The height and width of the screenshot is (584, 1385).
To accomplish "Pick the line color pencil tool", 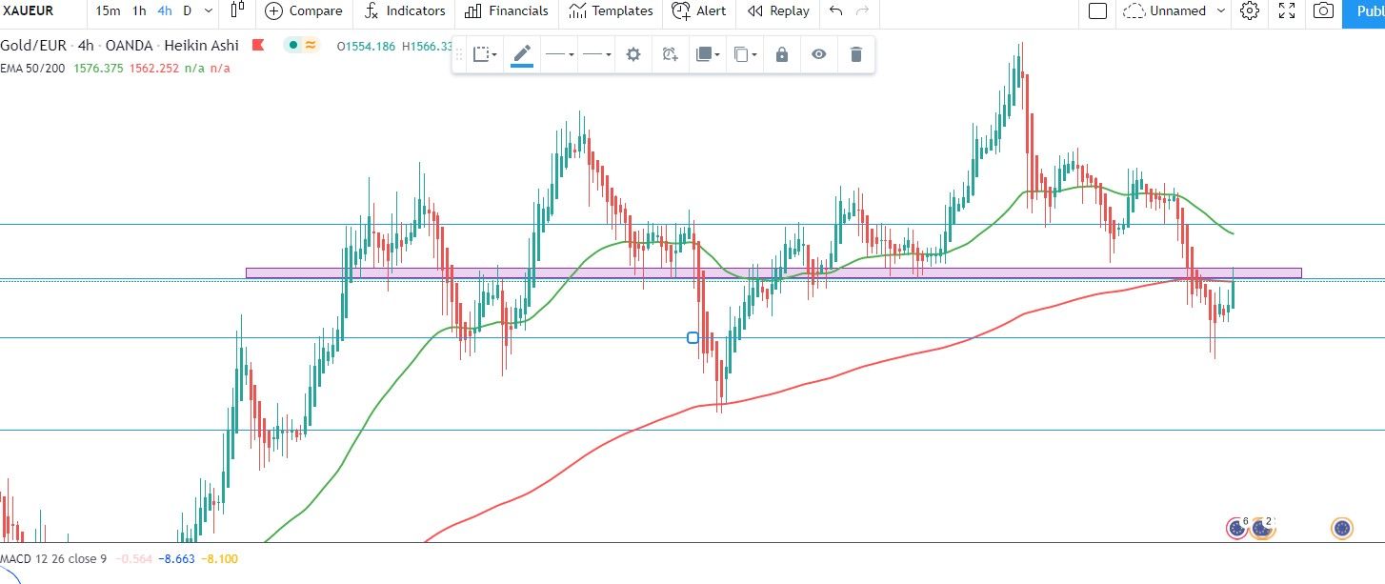I will click(x=522, y=55).
